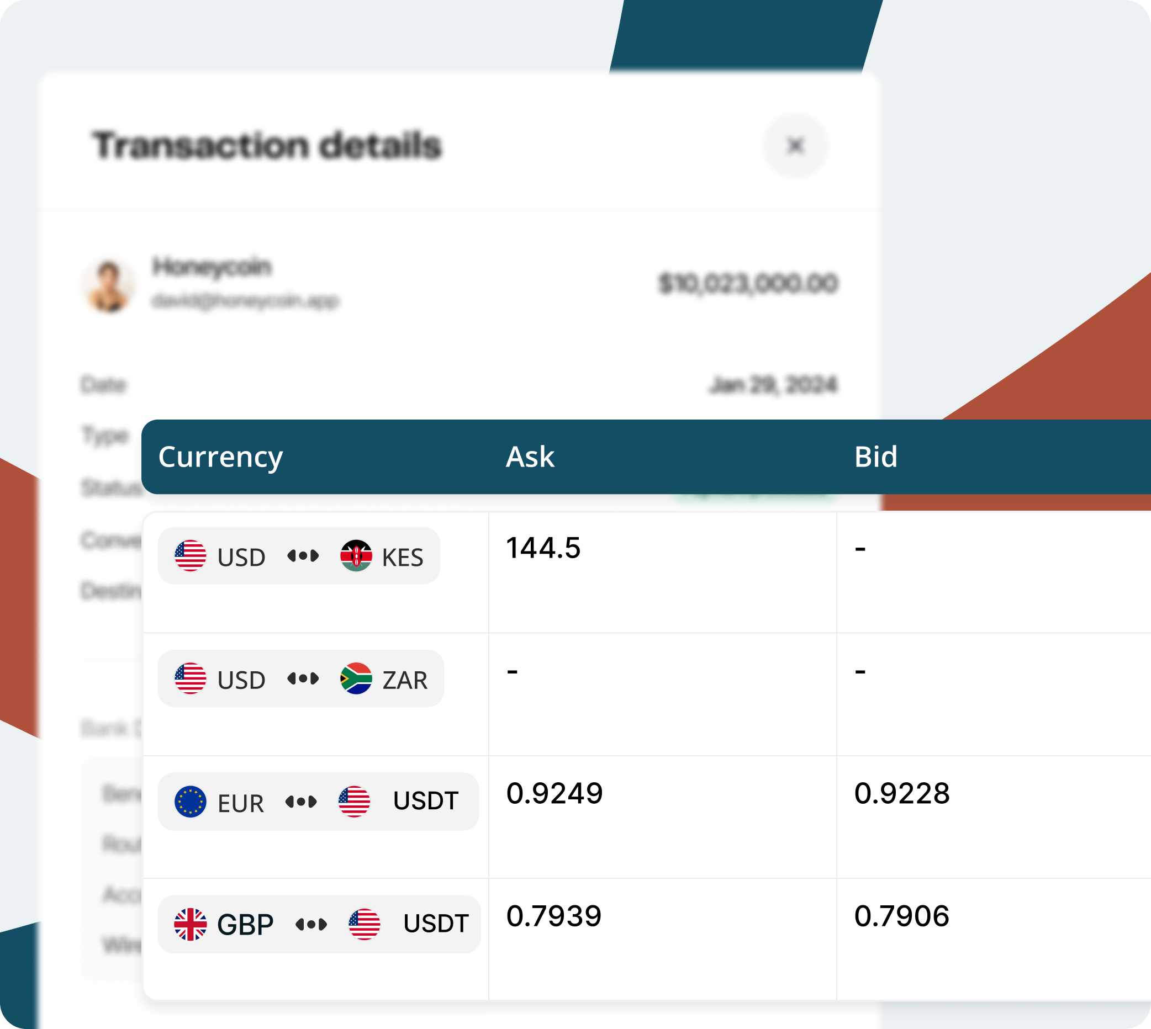Click swap arrows between USD and ZAR
Image resolution: width=1151 pixels, height=1029 pixels.
(x=303, y=678)
